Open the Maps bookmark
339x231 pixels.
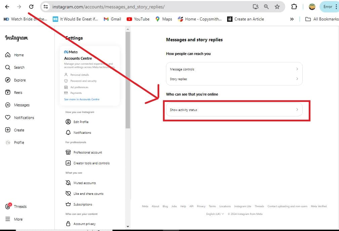point(164,19)
